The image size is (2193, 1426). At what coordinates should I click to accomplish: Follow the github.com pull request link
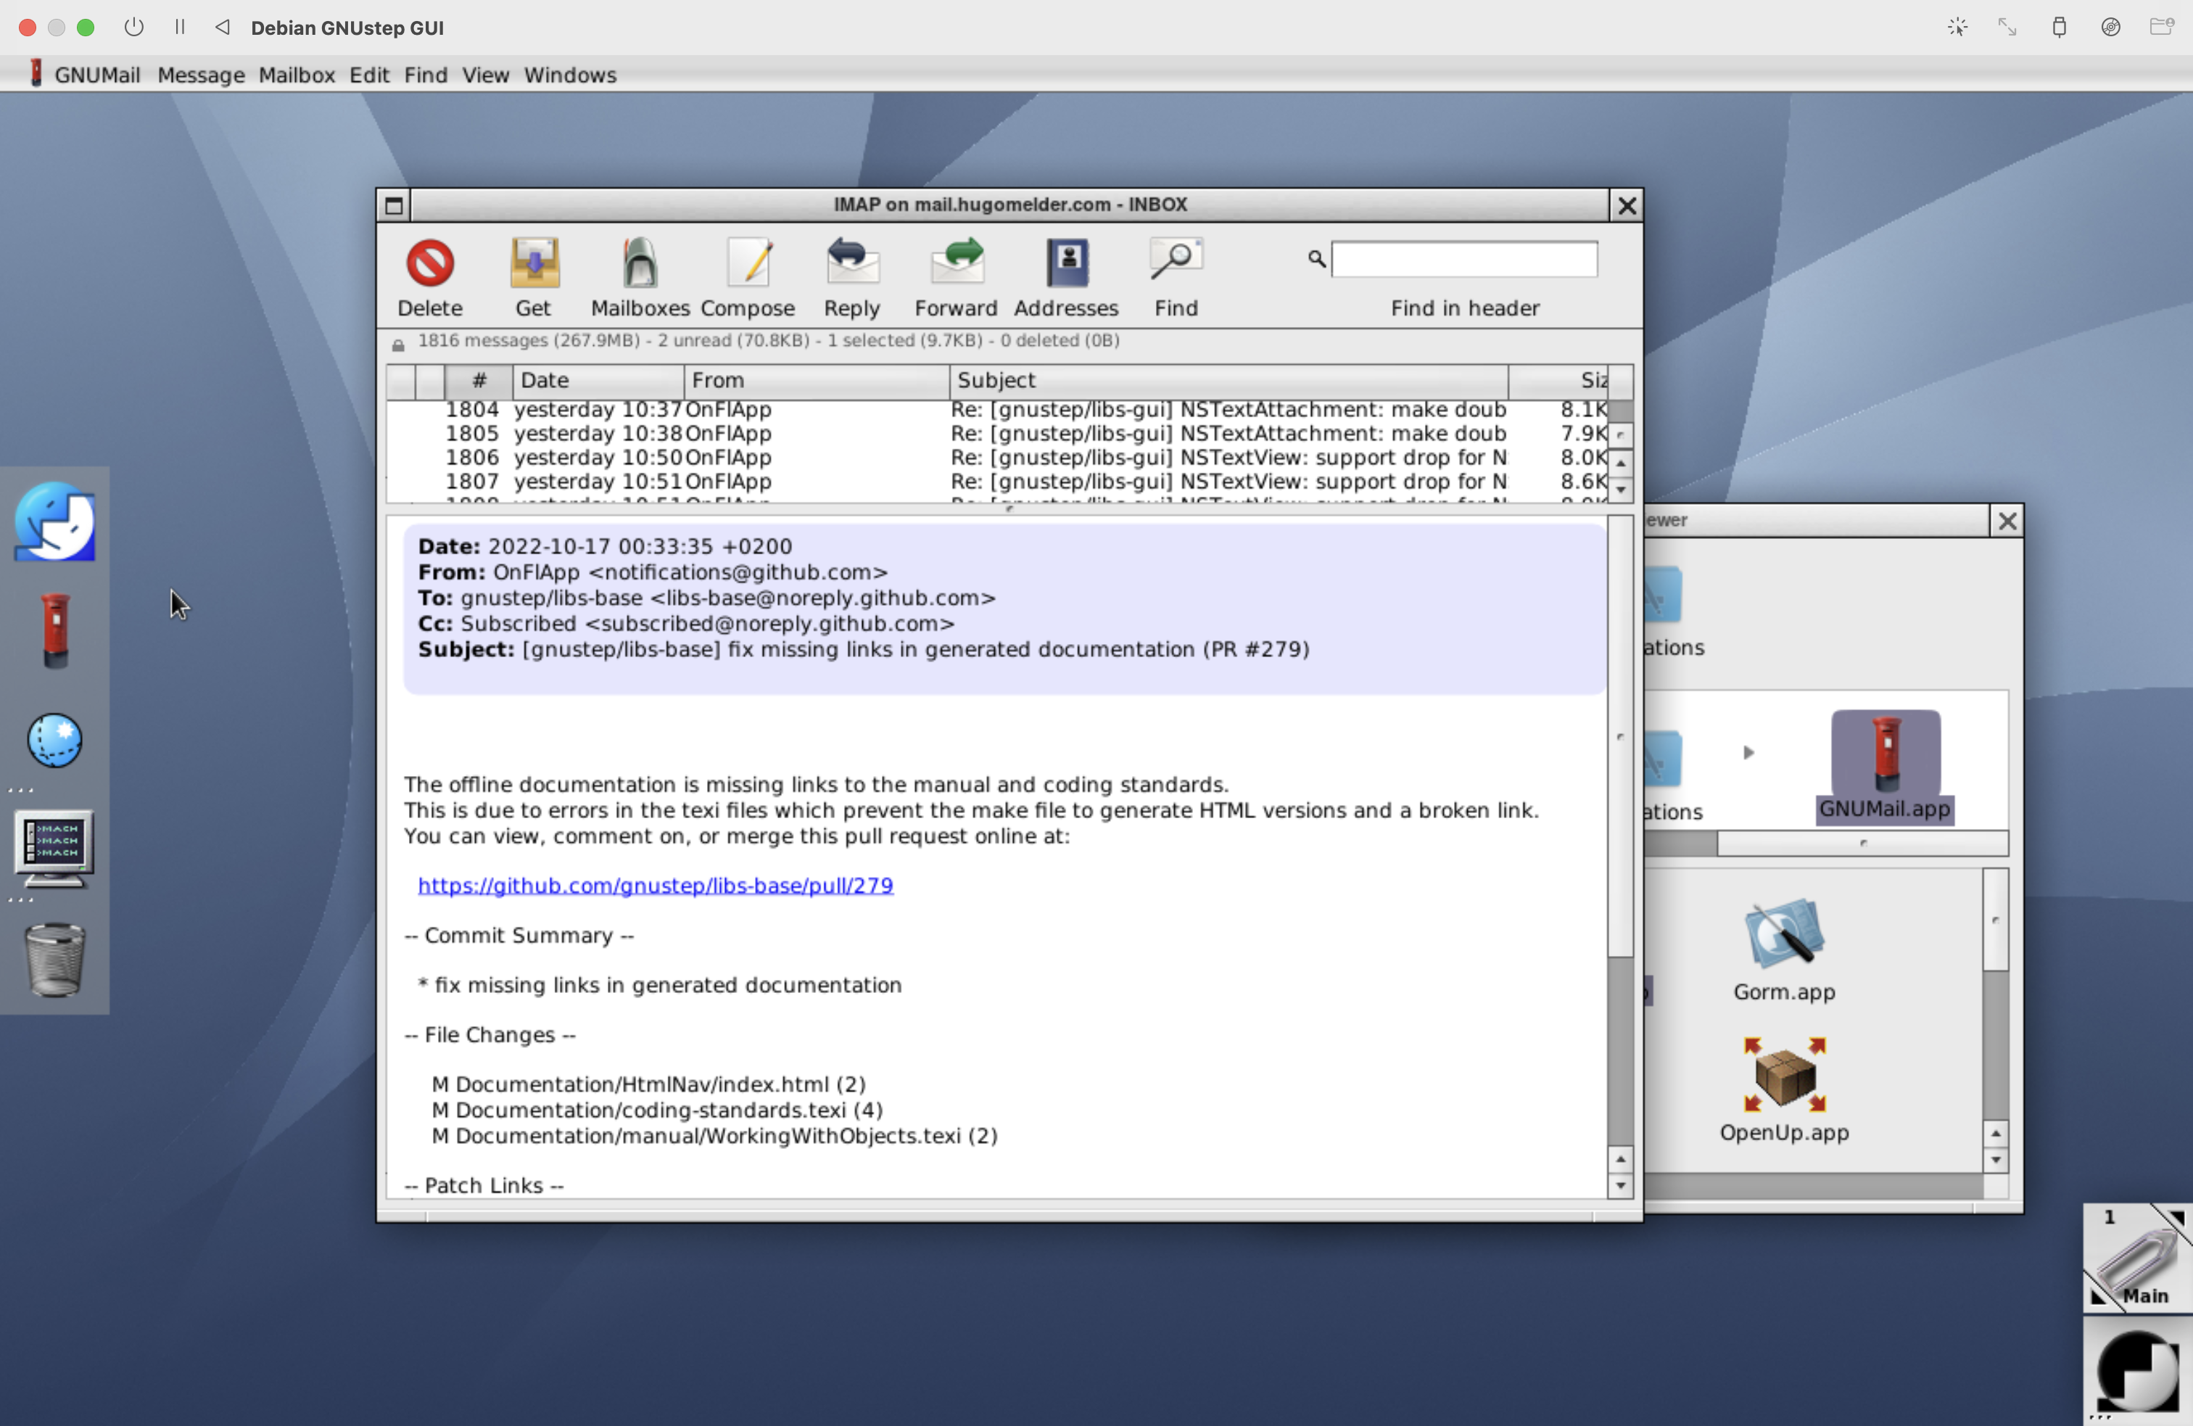(x=654, y=885)
